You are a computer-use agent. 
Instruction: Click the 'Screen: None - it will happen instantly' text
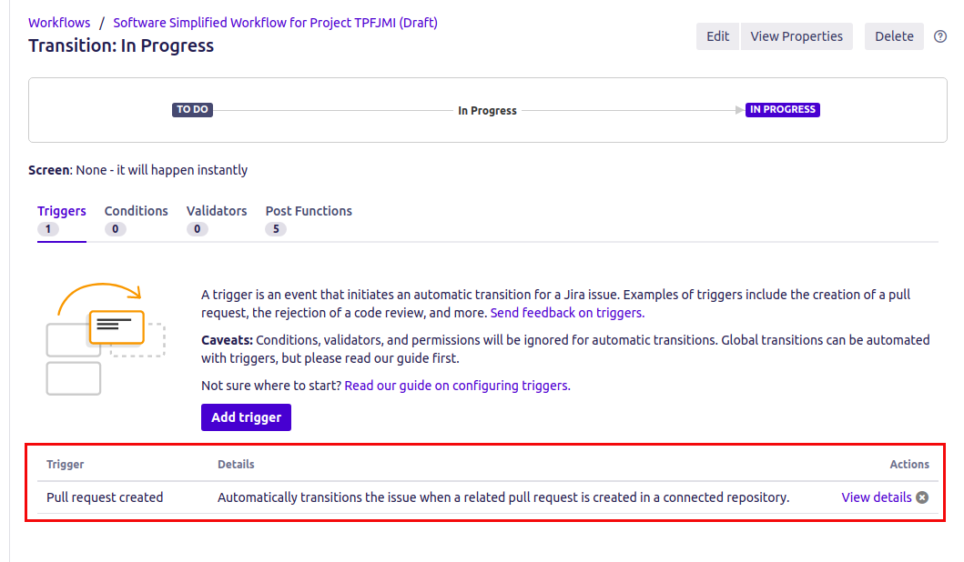click(x=137, y=170)
